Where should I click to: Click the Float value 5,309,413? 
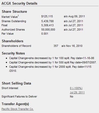tap(47, 25)
